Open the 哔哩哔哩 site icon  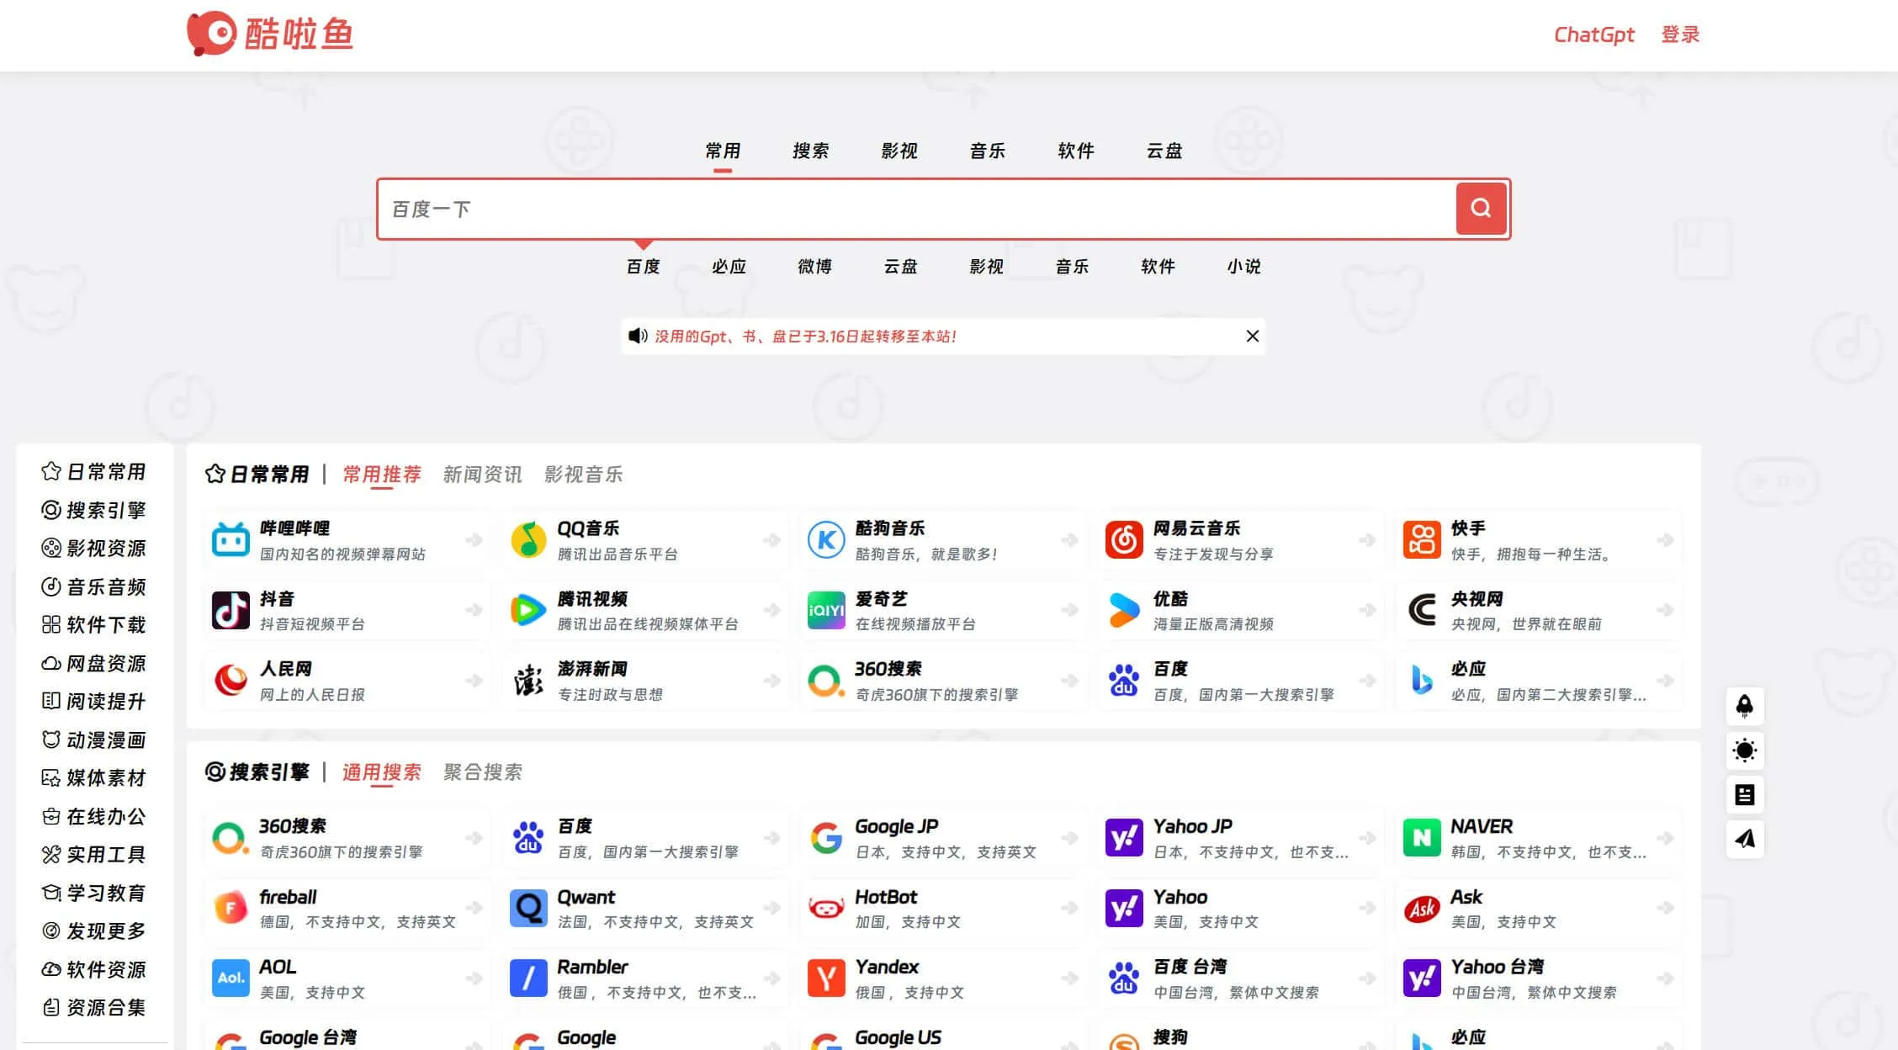click(231, 540)
